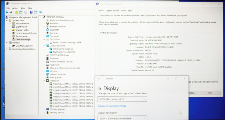Switch to the Input tab in DirectX tool
The height and width of the screenshot is (120, 225).
coord(130,10)
